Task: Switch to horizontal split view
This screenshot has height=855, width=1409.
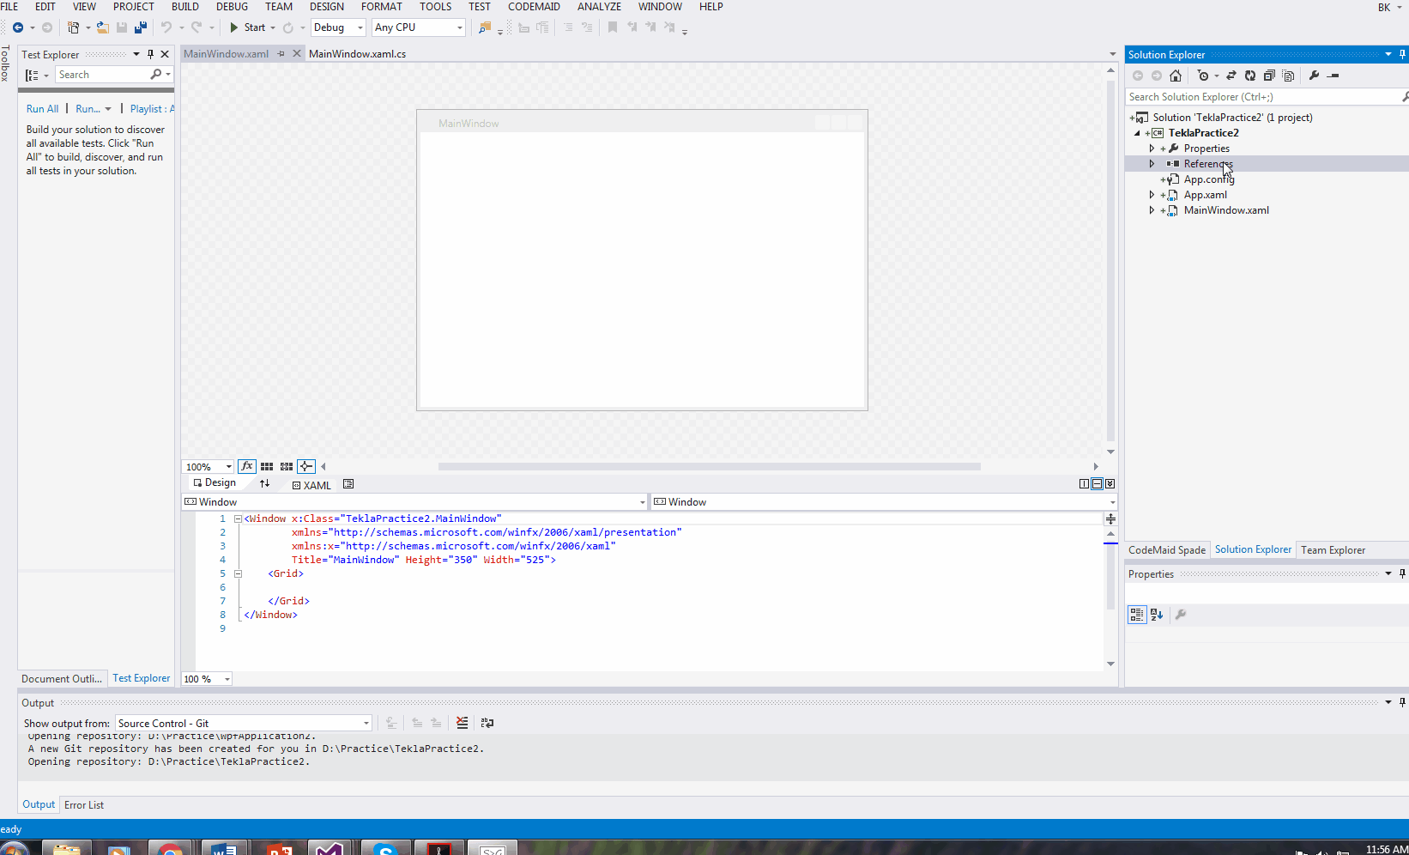Action: (1097, 484)
